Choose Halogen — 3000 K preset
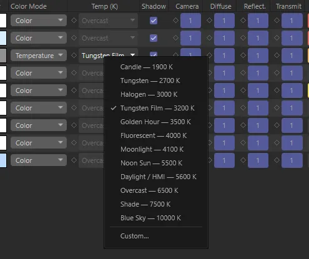This screenshot has width=309, height=259. [x=156, y=94]
